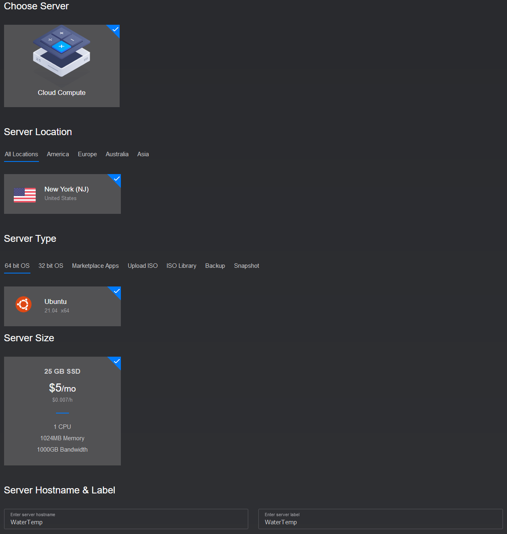
Task: Switch to the Europe locations tab
Action: pyautogui.click(x=87, y=154)
